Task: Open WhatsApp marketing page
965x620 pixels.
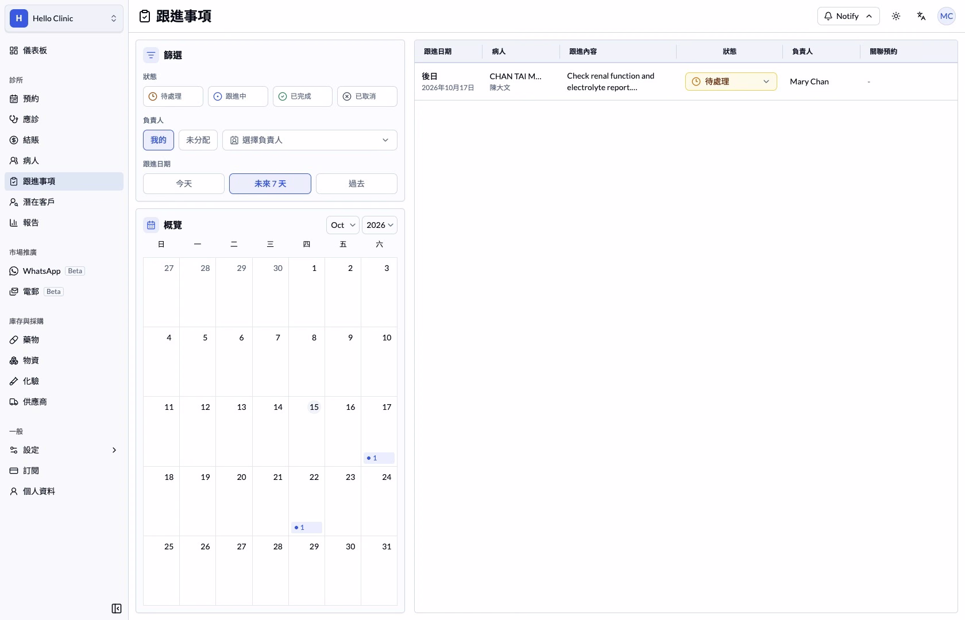Action: click(x=64, y=271)
